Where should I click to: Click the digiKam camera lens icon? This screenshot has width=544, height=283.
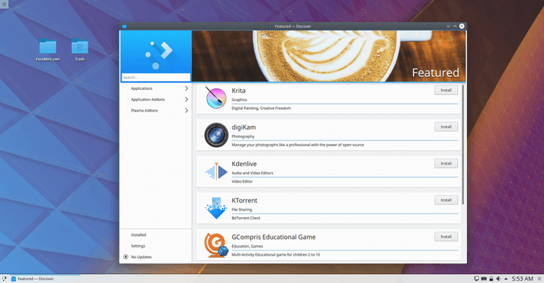[216, 135]
